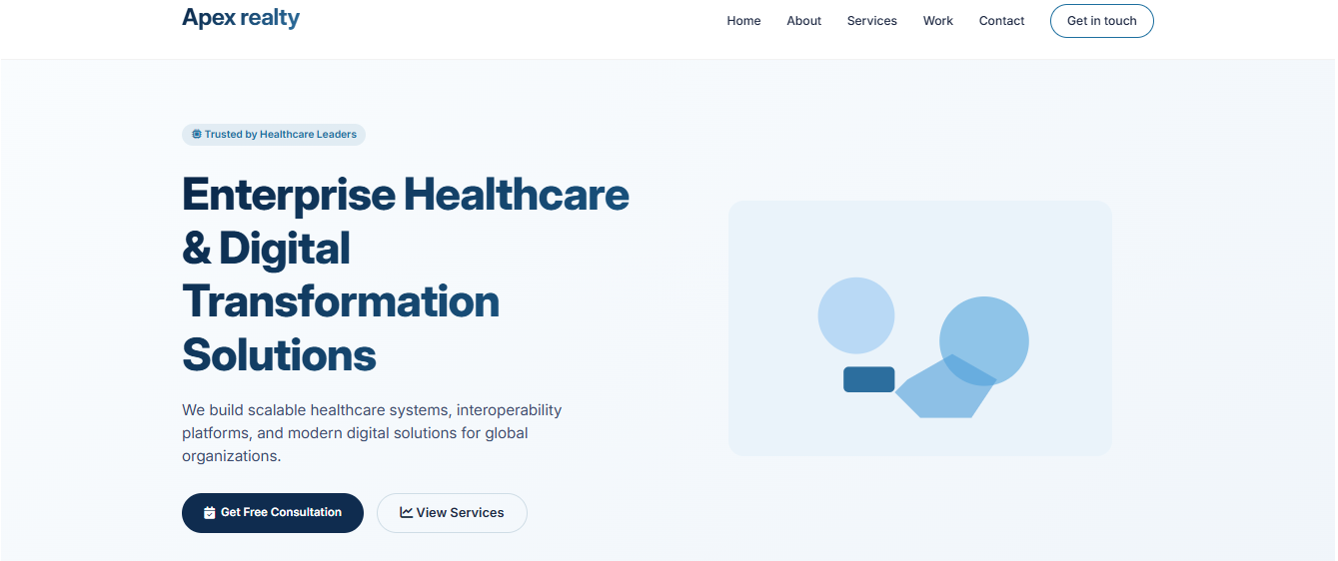Open the Services nav item
Viewport: 1338px width, 561px height.
click(871, 21)
